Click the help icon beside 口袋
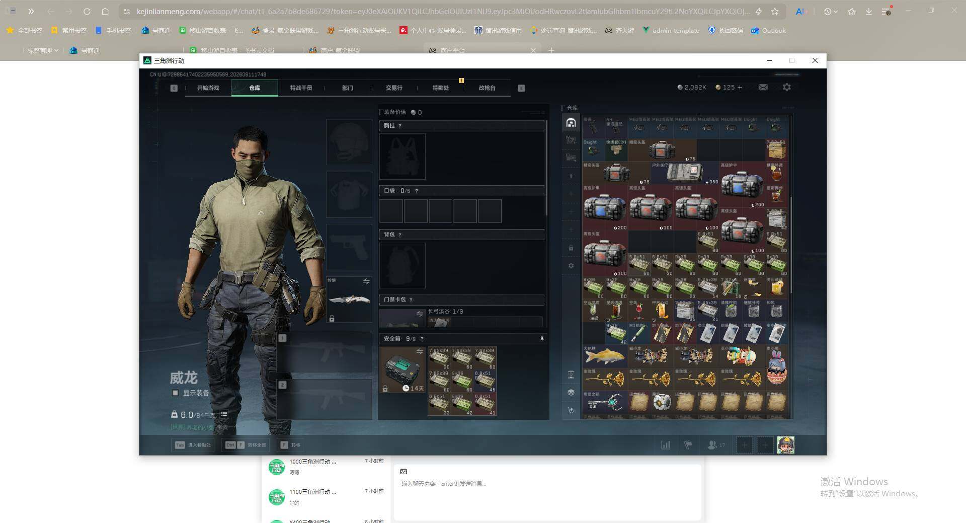Screen dimensions: 966x523 click(417, 191)
